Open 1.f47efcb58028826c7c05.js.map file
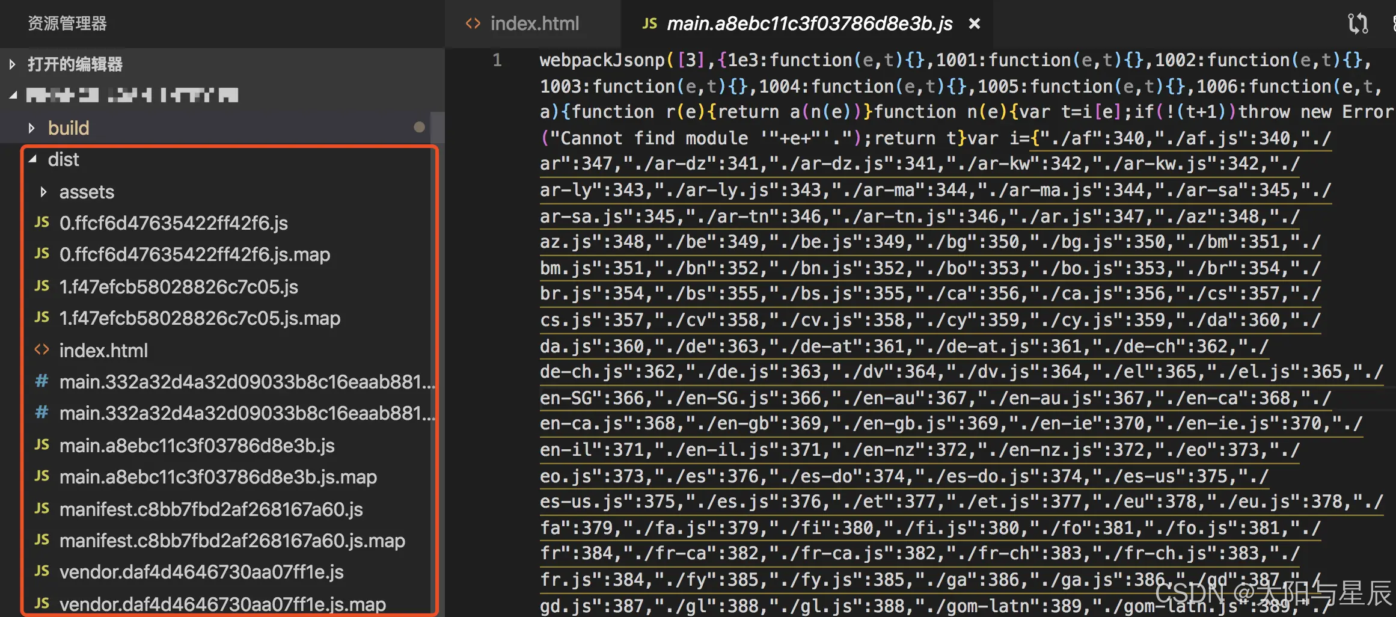The width and height of the screenshot is (1396, 617). [x=200, y=318]
